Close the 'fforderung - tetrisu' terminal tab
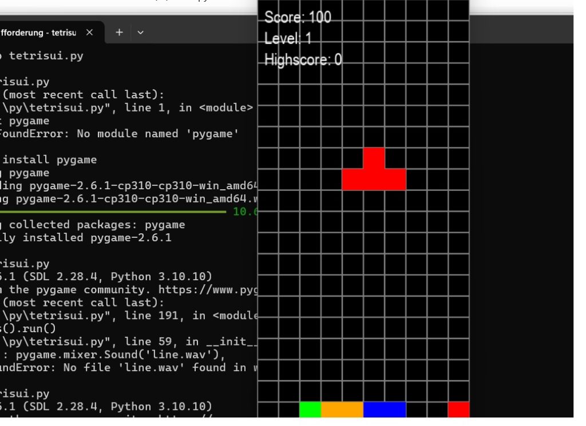The image size is (586, 426). click(x=89, y=33)
